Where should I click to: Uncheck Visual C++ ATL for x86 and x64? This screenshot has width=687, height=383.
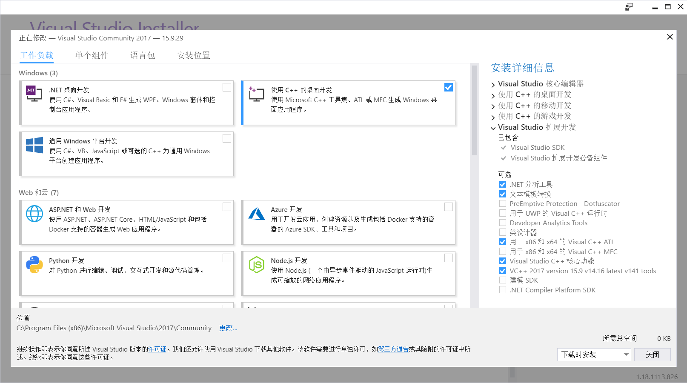click(503, 242)
